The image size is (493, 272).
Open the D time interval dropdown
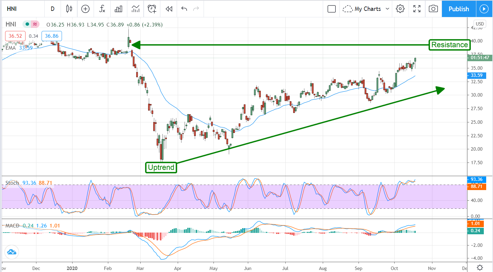point(52,9)
